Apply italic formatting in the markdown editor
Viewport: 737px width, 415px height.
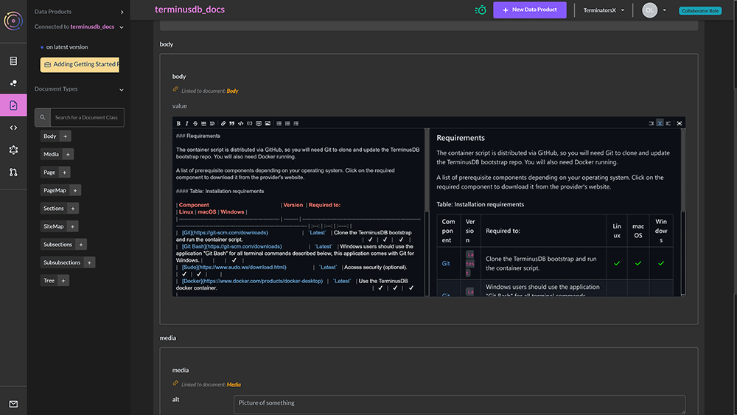[186, 123]
